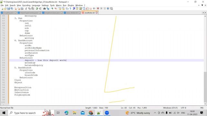Open the Language menu
This screenshot has height=116, width=207.
pyautogui.click(x=36, y=5)
